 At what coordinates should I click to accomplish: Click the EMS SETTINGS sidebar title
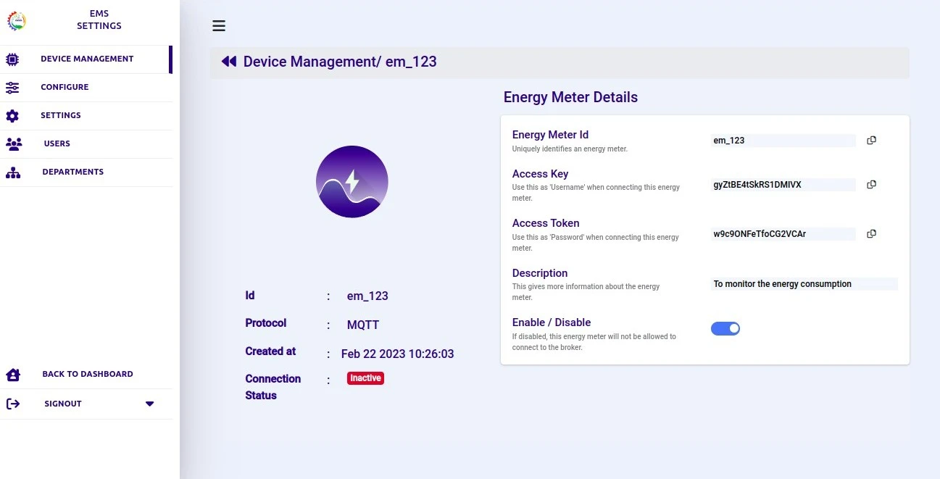click(x=99, y=20)
